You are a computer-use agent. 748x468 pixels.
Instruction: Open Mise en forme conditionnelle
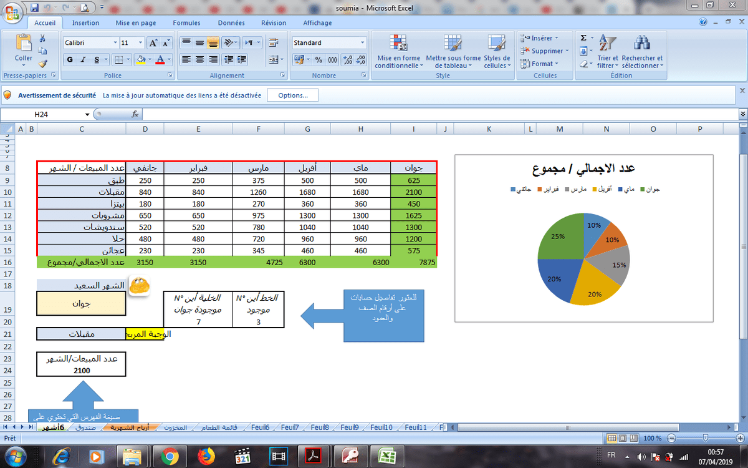(x=398, y=52)
